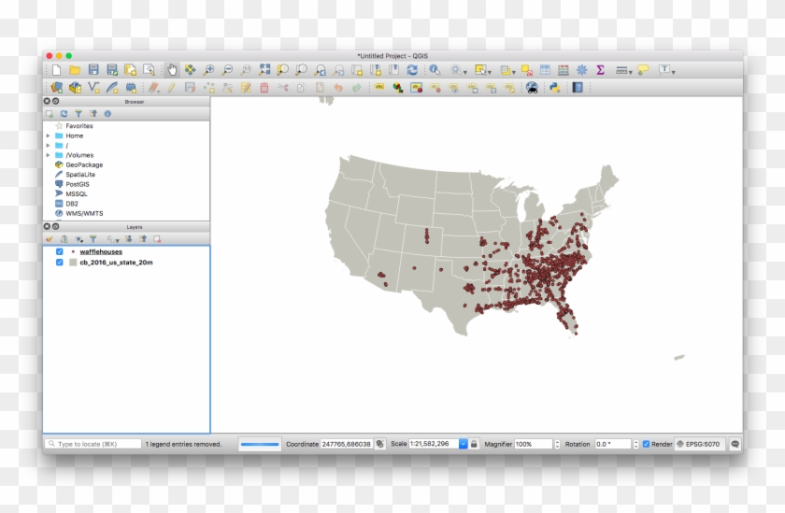Toggle the Render checkbox
This screenshot has height=513, width=785.
point(646,444)
